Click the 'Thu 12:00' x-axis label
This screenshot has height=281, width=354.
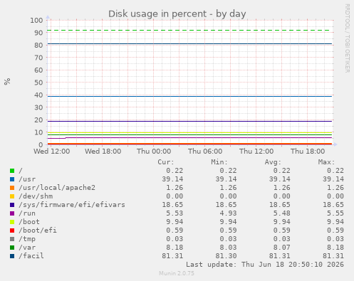(x=256, y=152)
